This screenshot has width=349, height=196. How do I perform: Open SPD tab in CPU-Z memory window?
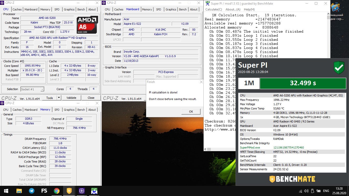coord(57,110)
